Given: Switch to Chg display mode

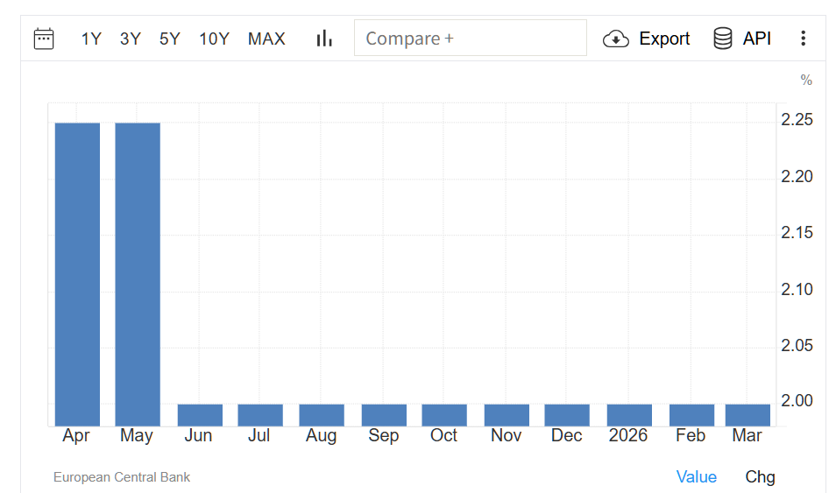Looking at the screenshot, I should click(x=760, y=476).
